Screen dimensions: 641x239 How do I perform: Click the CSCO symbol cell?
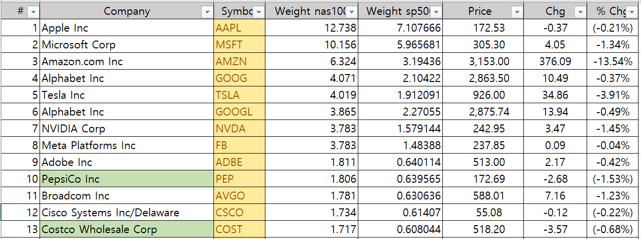pos(240,213)
